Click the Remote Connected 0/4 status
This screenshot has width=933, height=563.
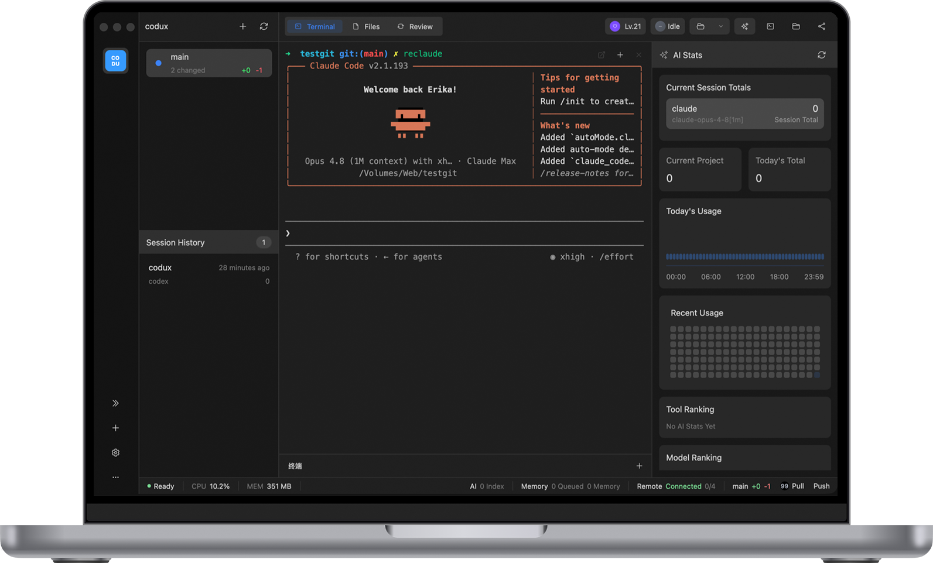coord(676,486)
